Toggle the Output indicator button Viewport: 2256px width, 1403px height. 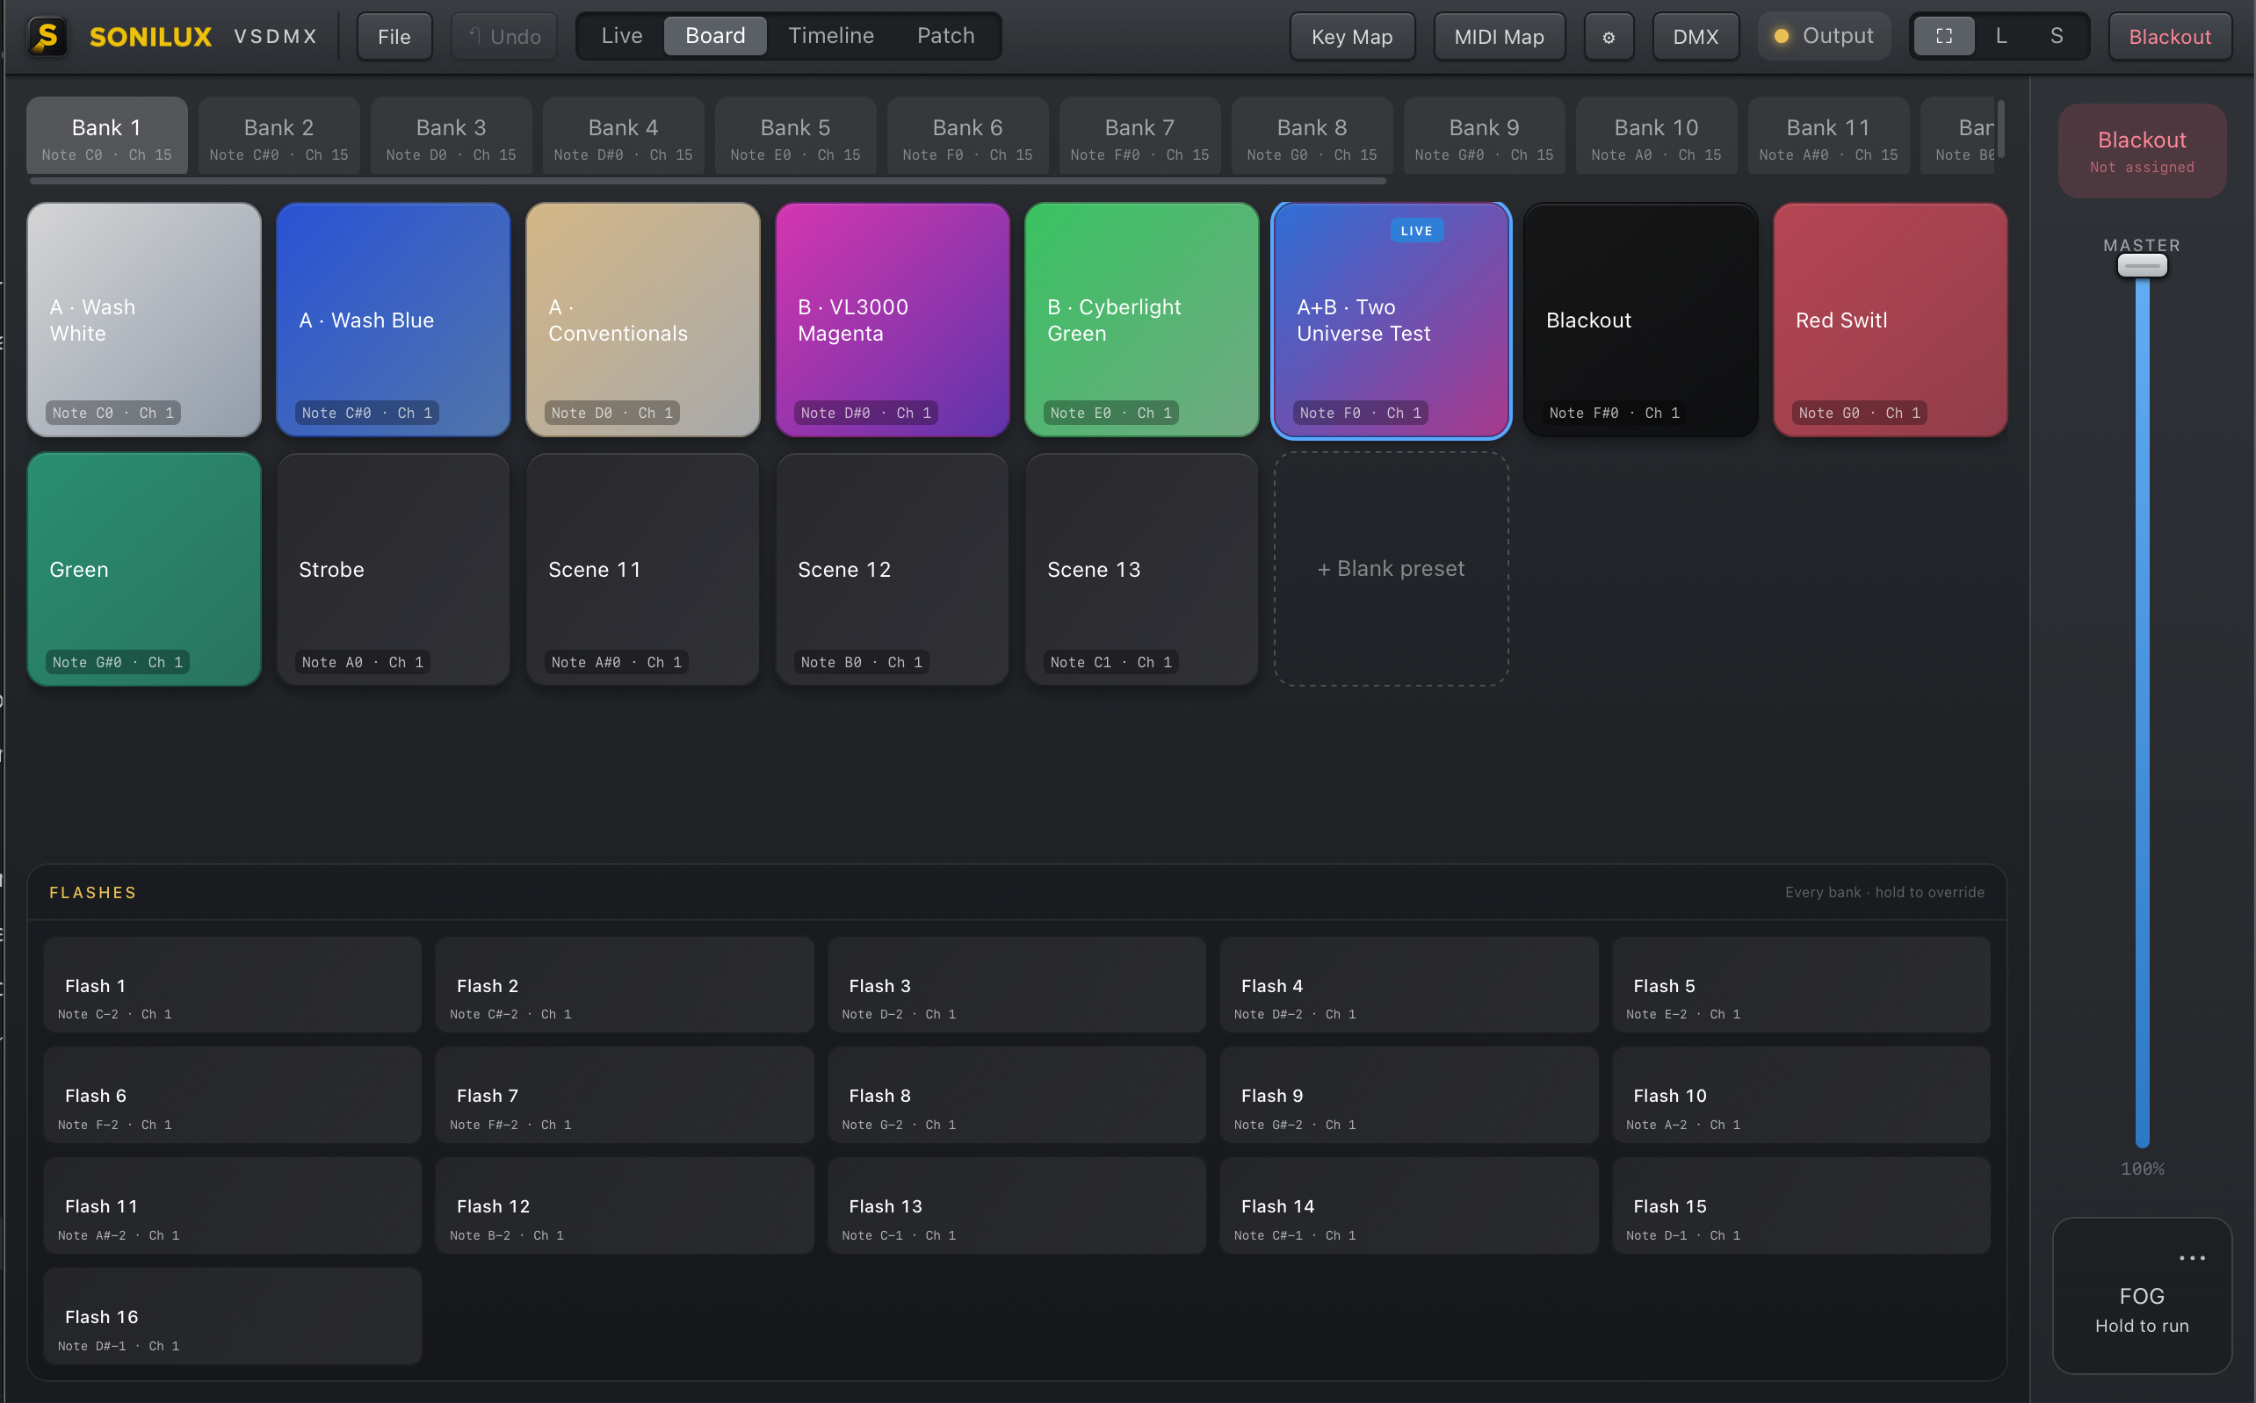click(1825, 36)
